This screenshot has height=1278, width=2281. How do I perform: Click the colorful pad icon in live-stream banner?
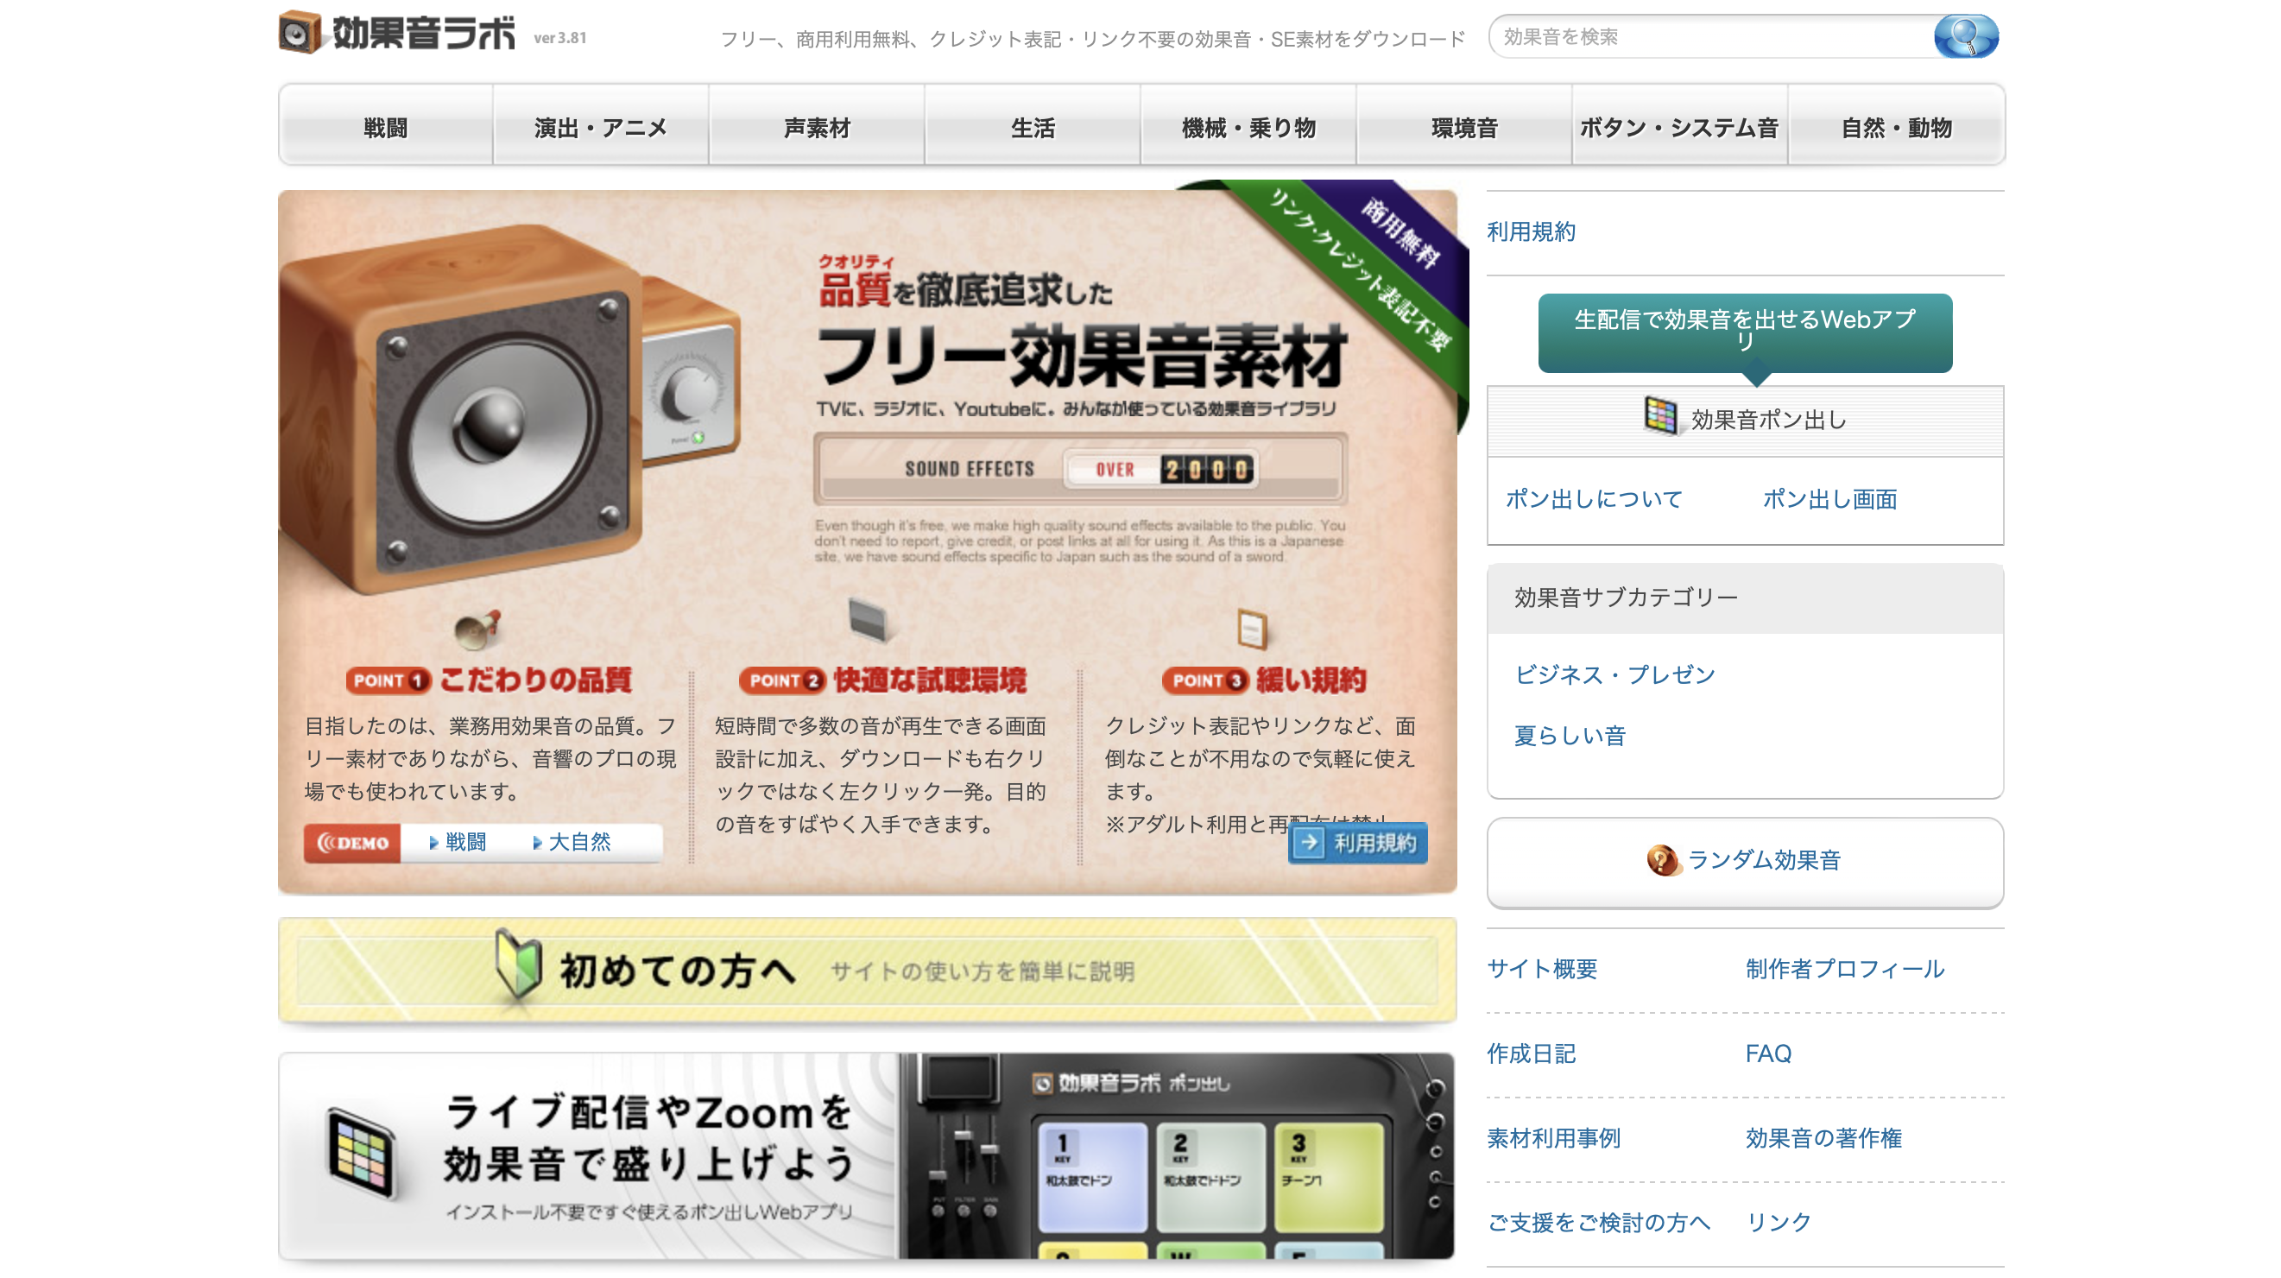360,1153
